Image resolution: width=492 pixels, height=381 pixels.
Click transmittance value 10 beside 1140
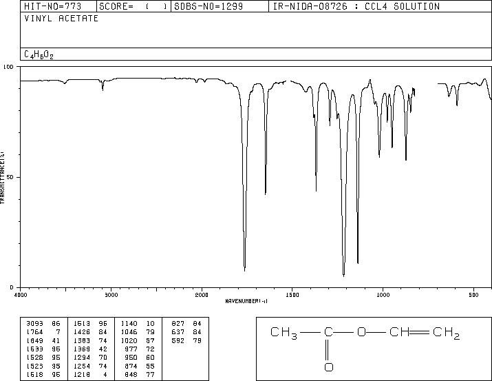150,324
